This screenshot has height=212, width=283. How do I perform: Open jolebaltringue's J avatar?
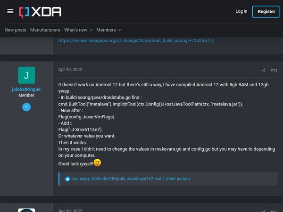coord(26,75)
